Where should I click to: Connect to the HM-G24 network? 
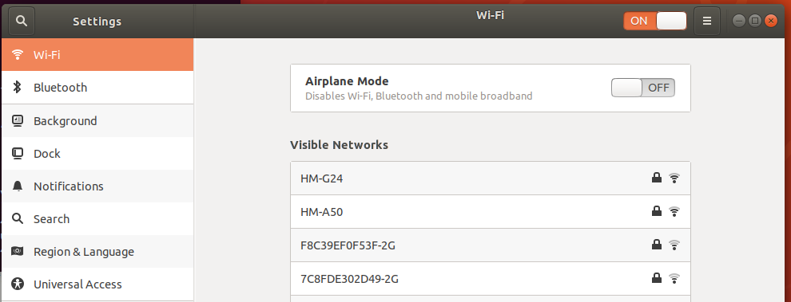tap(491, 178)
